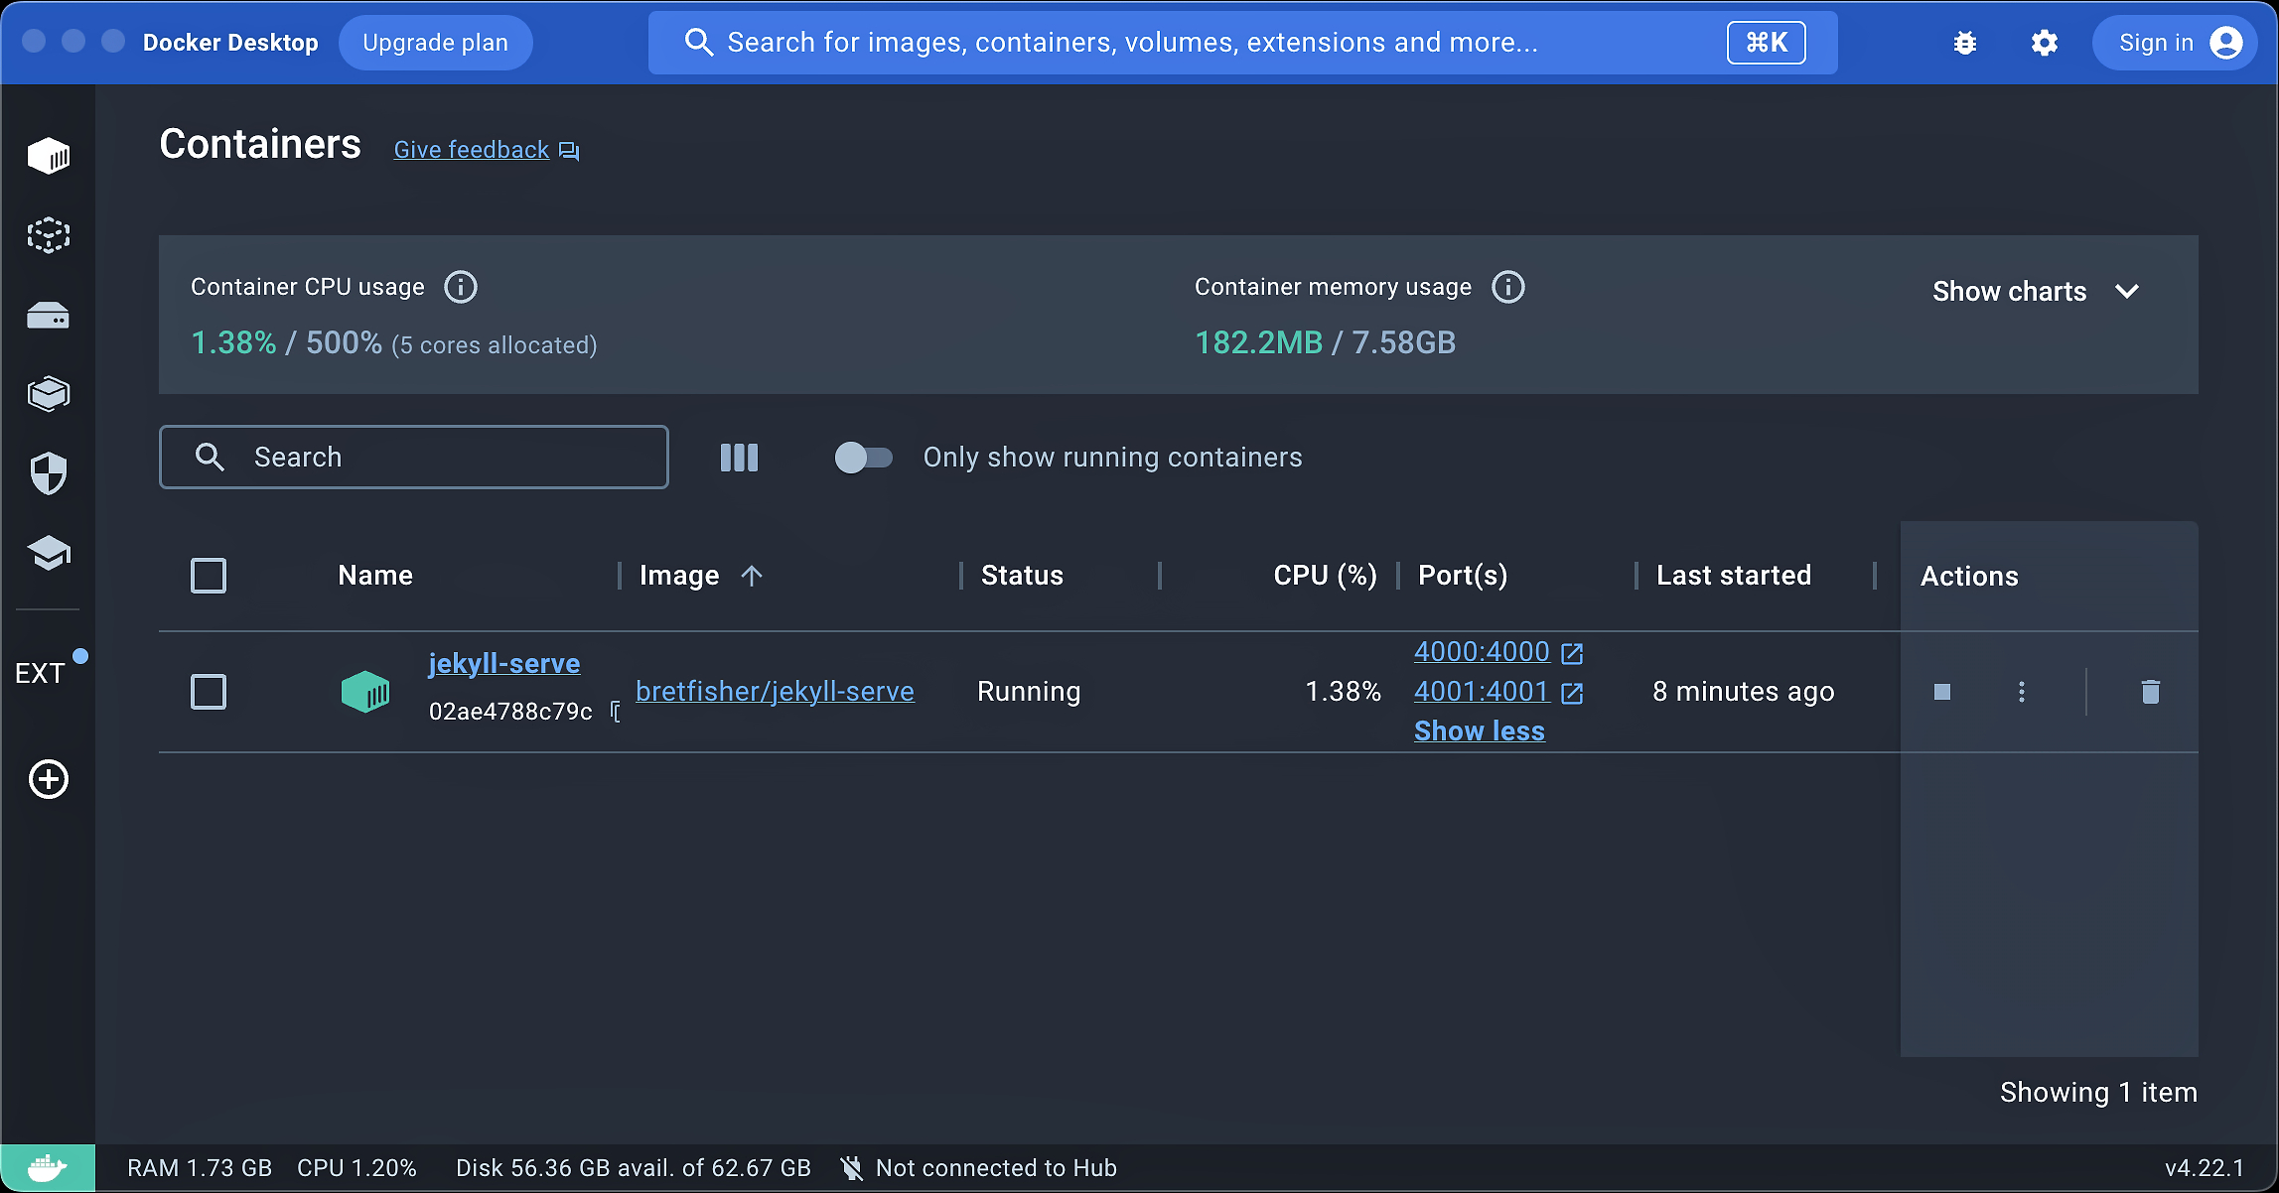Open three-dot menu for jekyll-serve
Screen dimensions: 2279x1193
click(2021, 692)
